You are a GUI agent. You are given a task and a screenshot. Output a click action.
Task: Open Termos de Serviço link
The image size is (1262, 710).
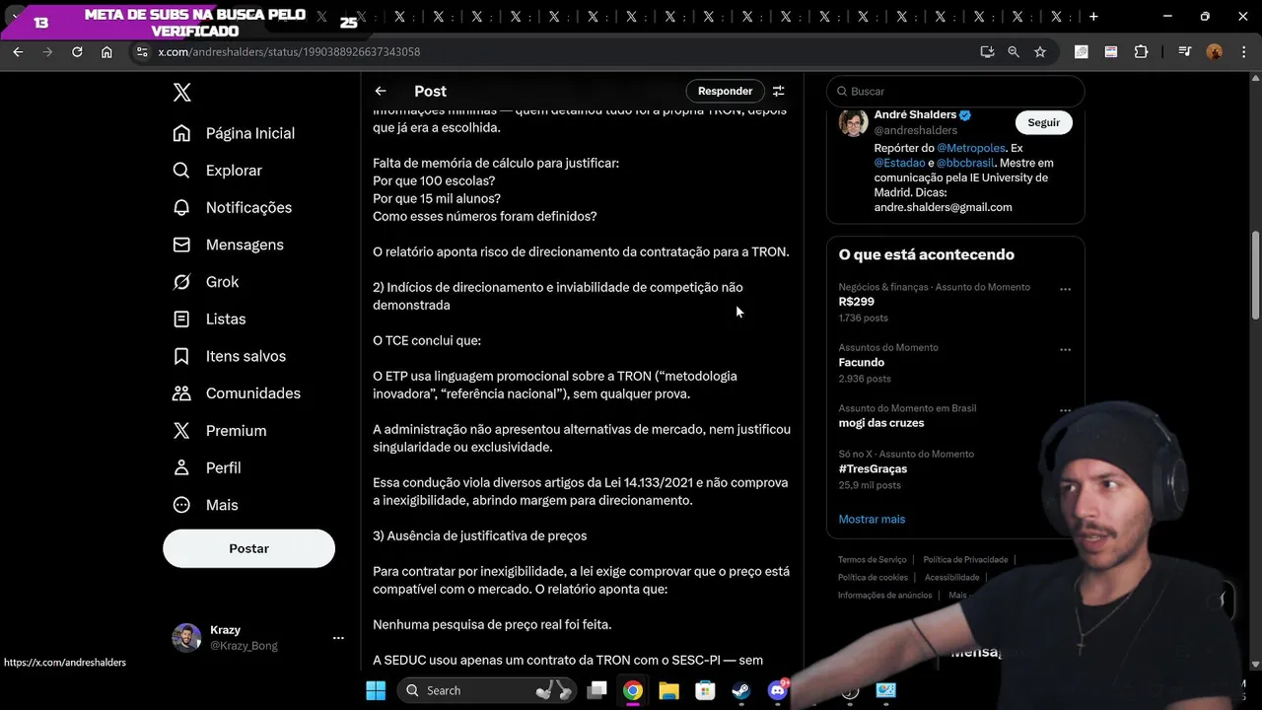pos(872,560)
